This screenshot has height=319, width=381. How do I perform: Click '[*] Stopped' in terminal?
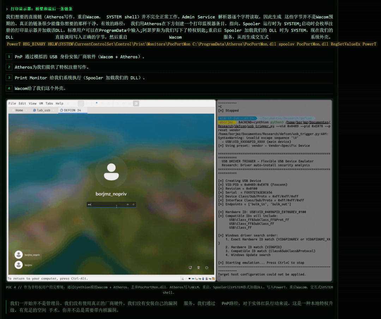pos(228,111)
